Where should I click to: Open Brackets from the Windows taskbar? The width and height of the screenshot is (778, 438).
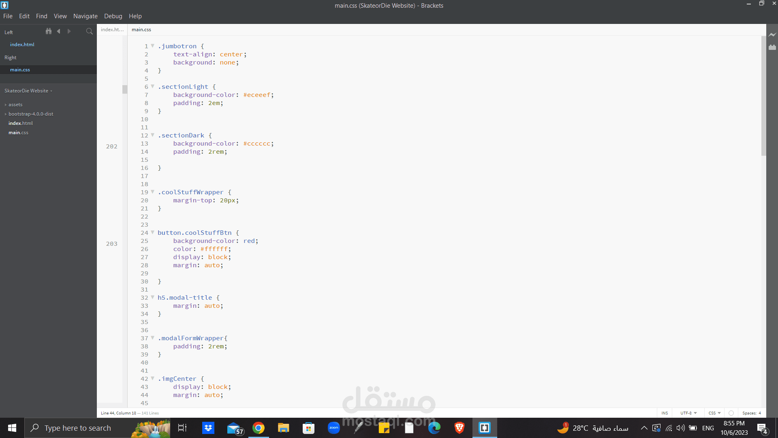pos(485,428)
